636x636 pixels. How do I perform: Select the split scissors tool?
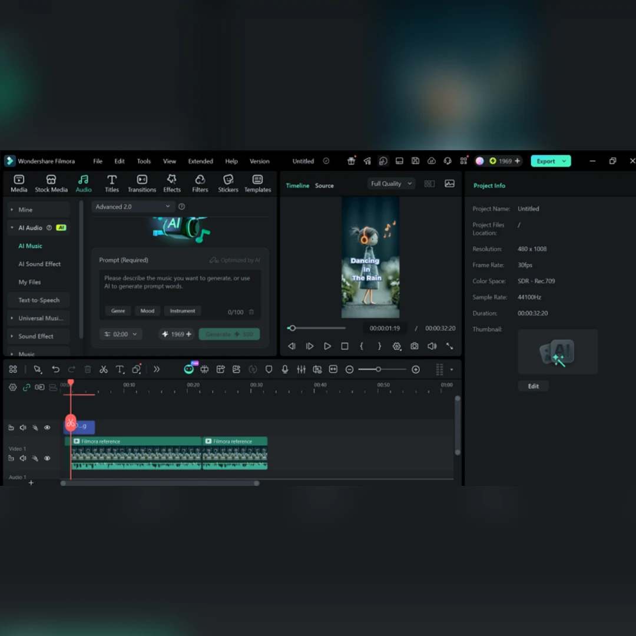104,369
